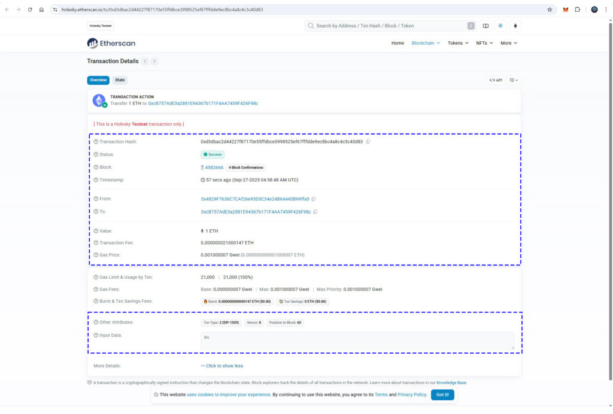The height and width of the screenshot is (414, 613).
Task: Focus the address and txn hash search field
Action: (389, 26)
